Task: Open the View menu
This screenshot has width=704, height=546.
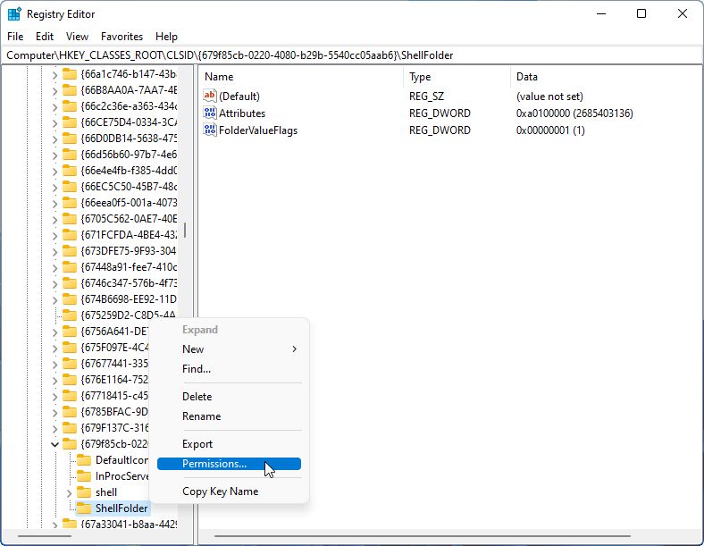Action: [x=77, y=37]
